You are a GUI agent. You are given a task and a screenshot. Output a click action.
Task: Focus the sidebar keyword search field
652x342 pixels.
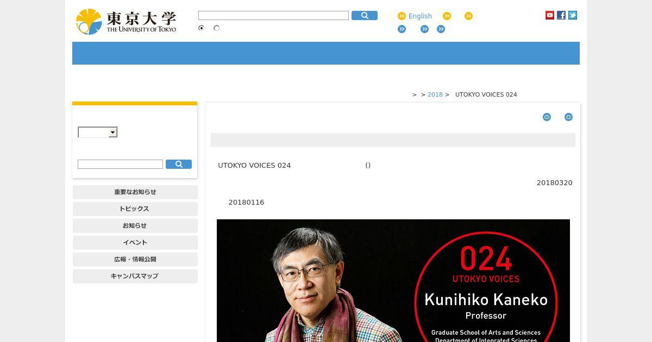point(120,164)
